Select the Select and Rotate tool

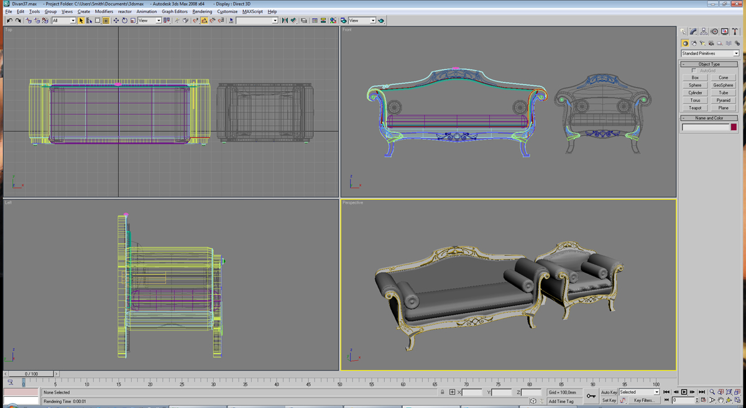[x=124, y=20]
